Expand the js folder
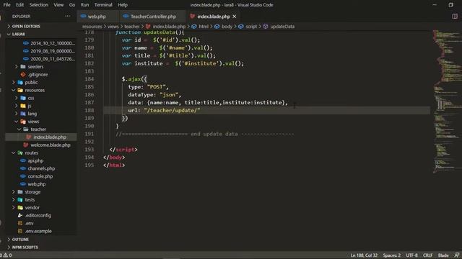Viewport: 462px width, 259px height. [30, 106]
